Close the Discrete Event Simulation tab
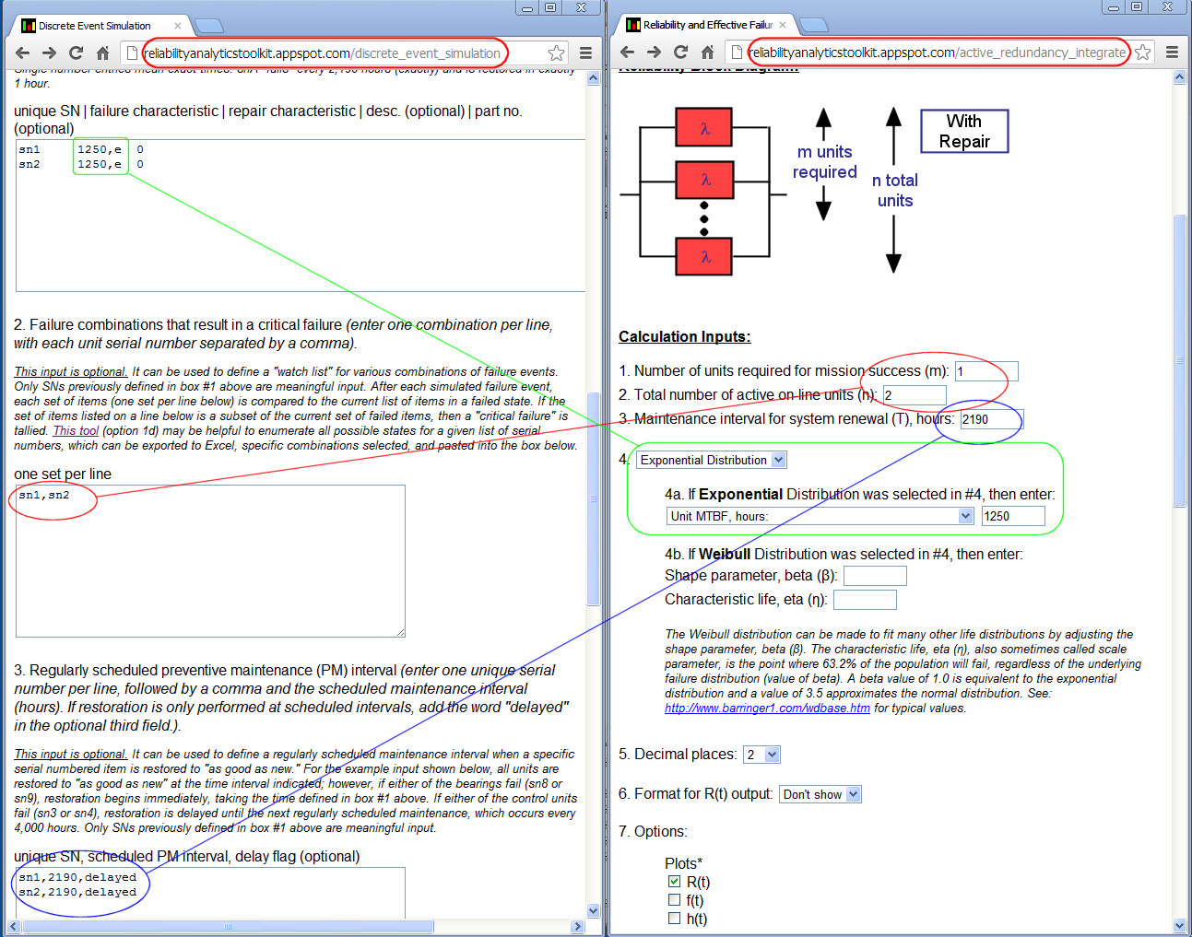Viewport: 1192px width, 937px height. [178, 26]
